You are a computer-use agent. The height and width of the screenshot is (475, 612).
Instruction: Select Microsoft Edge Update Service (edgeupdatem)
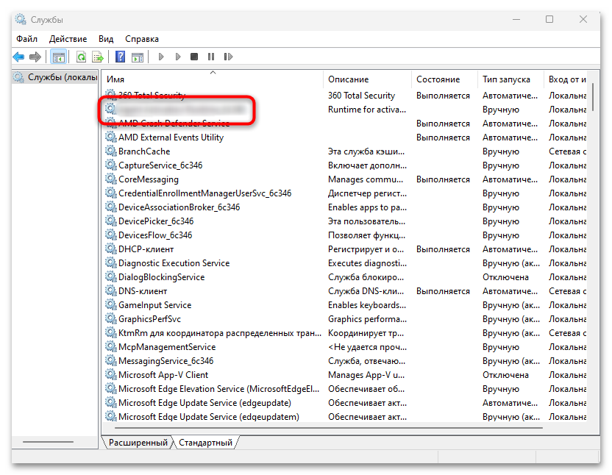(x=209, y=417)
